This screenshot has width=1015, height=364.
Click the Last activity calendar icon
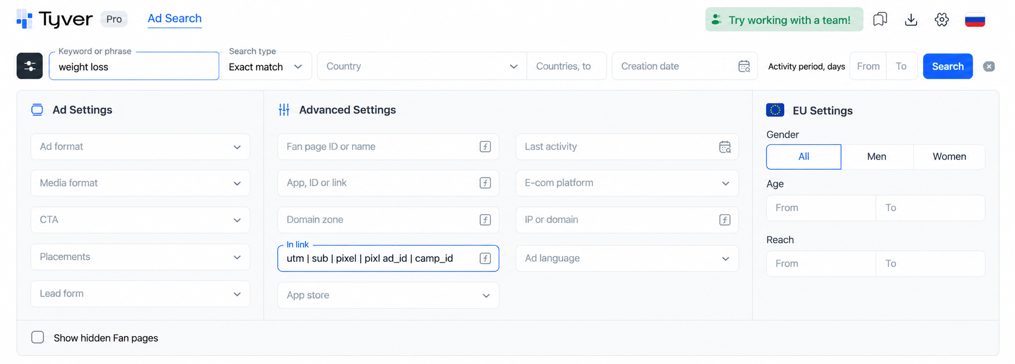[725, 147]
